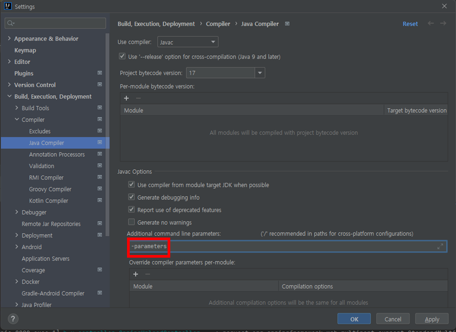The height and width of the screenshot is (332, 456).
Task: Select Excludes under Compiler
Action: click(x=40, y=131)
